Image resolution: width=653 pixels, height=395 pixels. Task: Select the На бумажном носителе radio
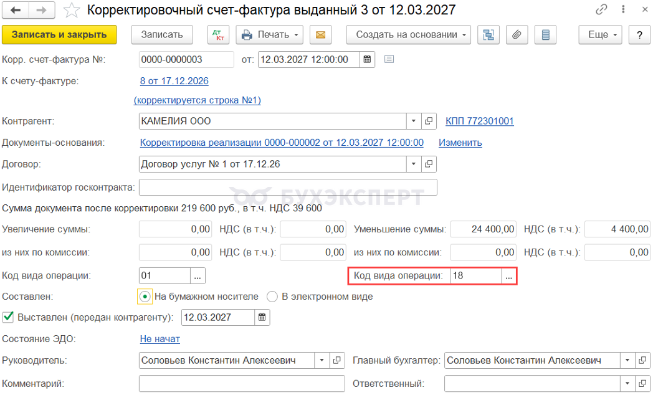coord(145,297)
